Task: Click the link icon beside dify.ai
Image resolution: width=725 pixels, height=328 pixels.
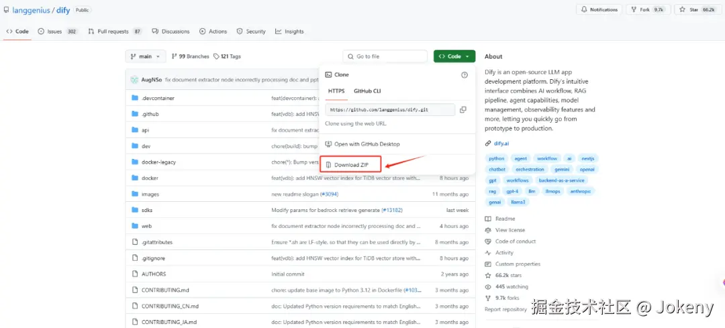Action: (488, 144)
